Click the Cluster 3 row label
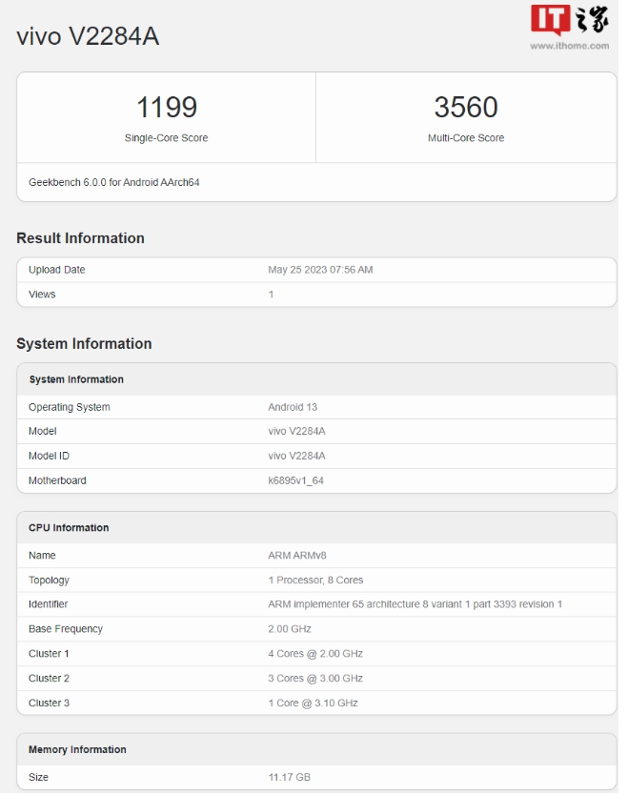The image size is (628, 795). coord(49,703)
